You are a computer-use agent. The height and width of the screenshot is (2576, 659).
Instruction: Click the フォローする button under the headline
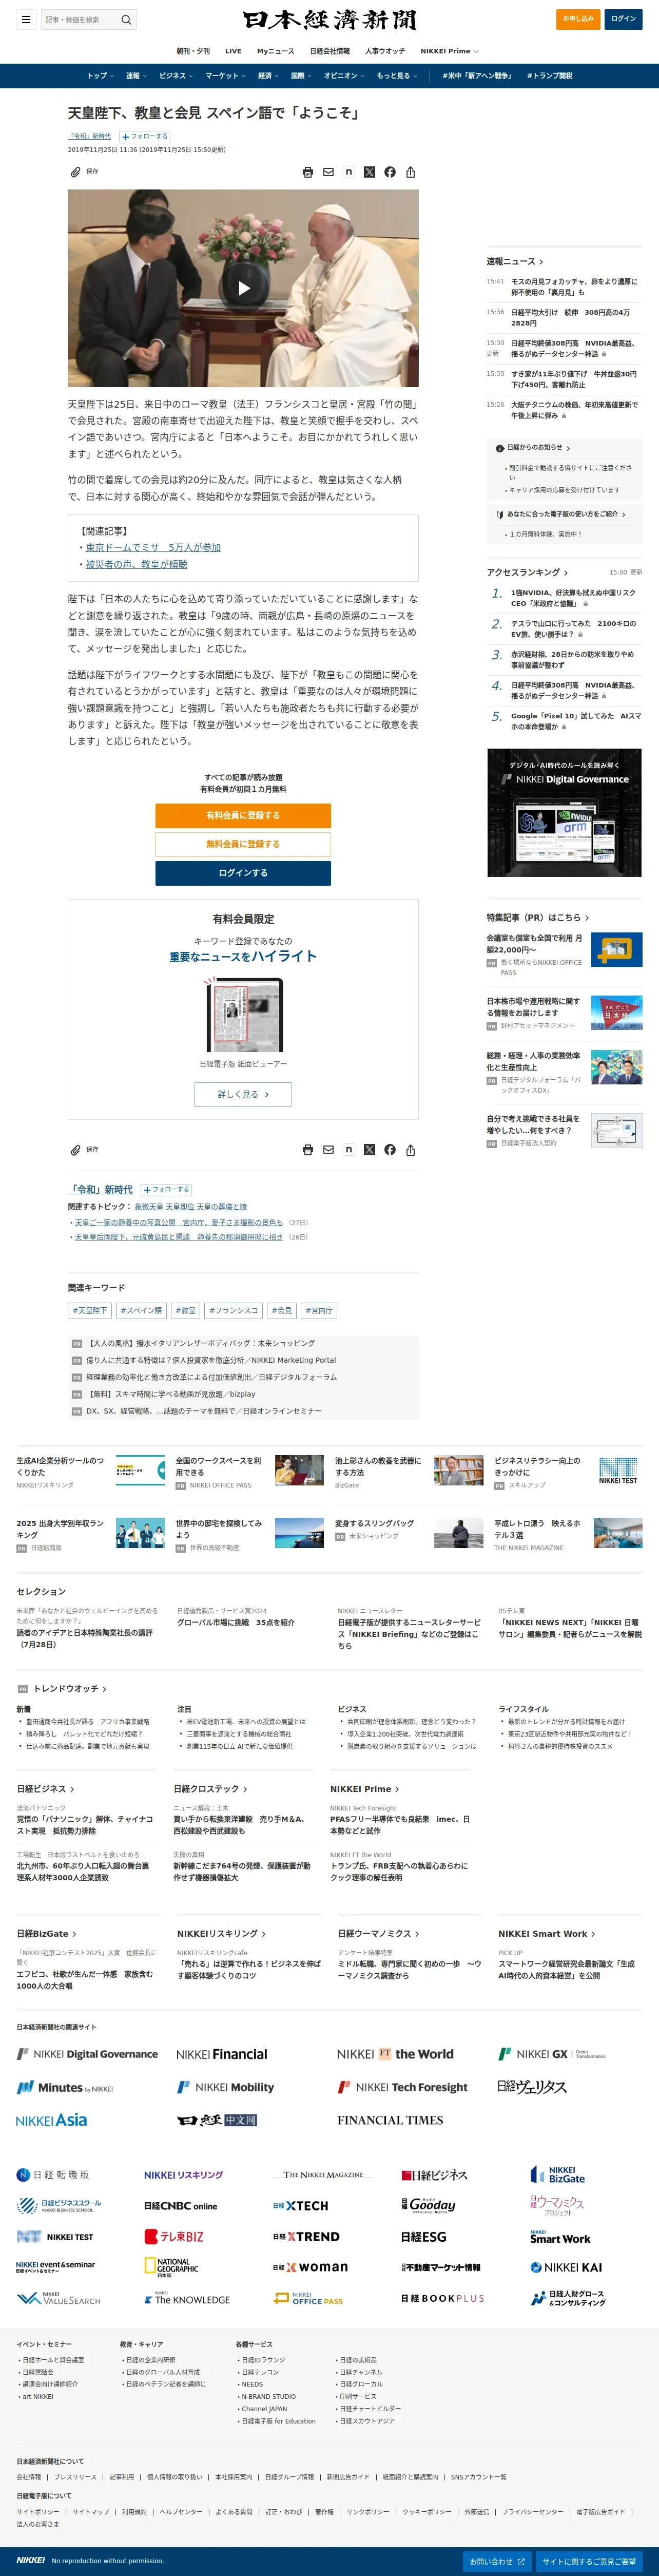[145, 137]
